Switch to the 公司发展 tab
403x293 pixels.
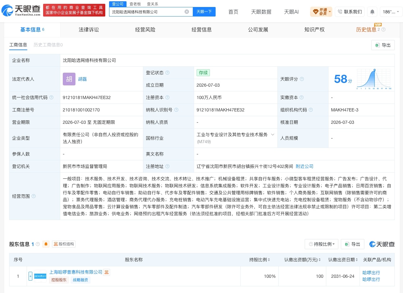click(x=258, y=30)
